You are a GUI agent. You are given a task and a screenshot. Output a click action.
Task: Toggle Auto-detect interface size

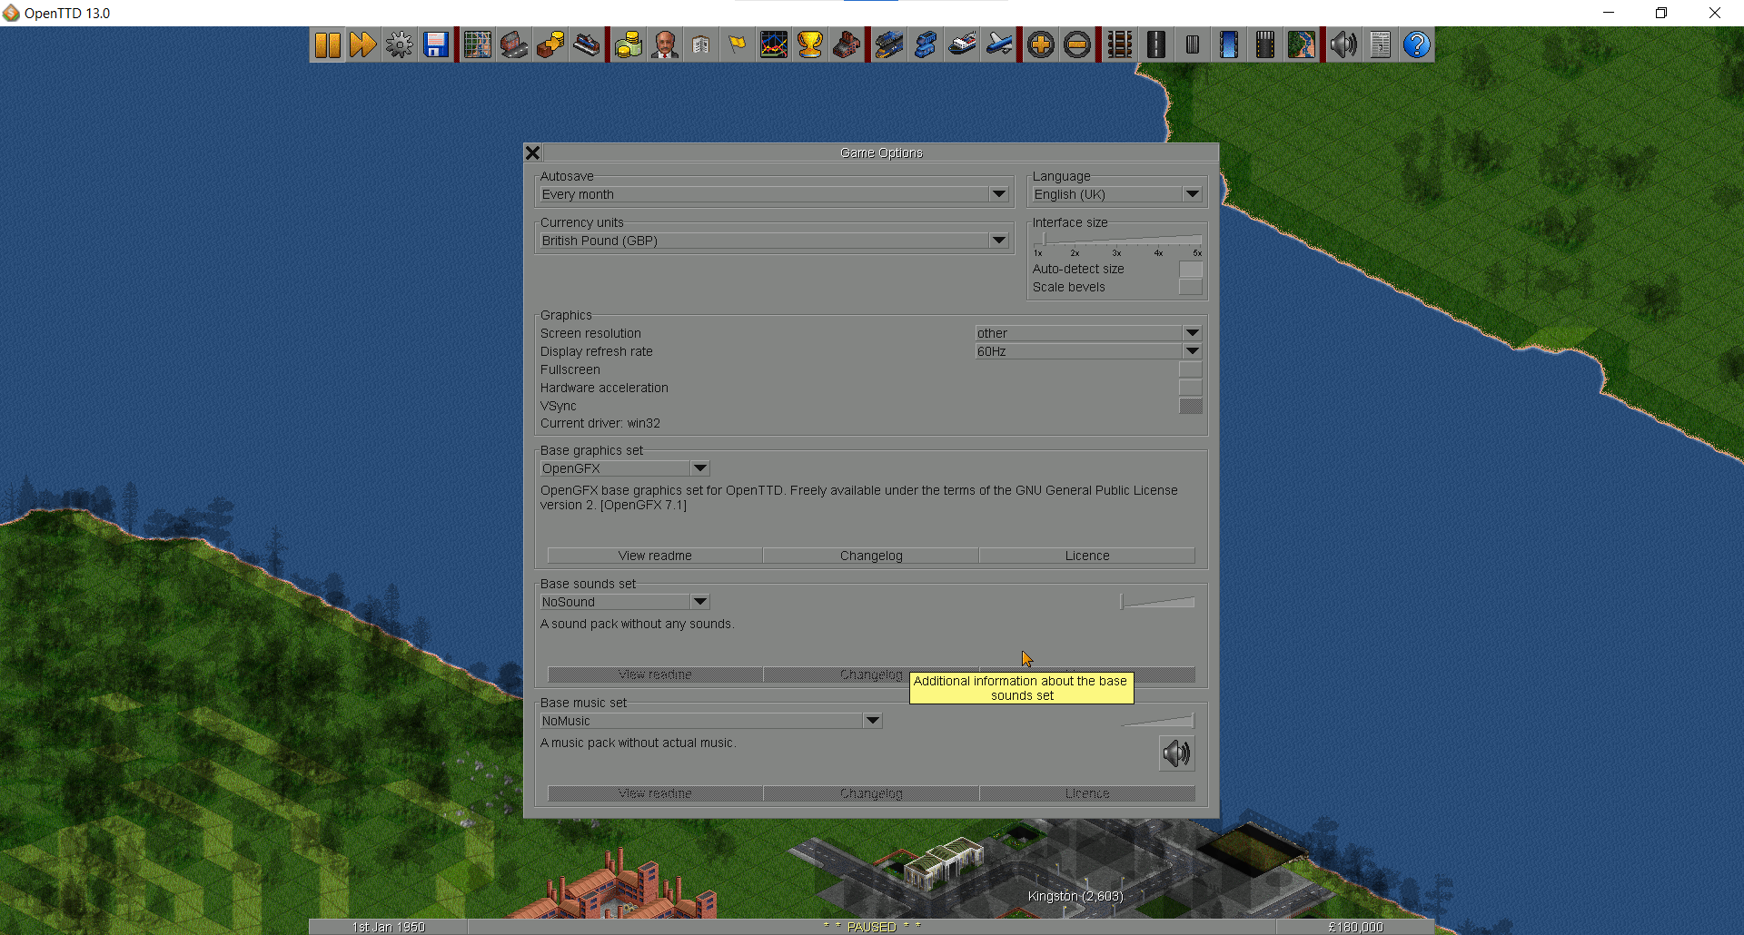pos(1191,269)
